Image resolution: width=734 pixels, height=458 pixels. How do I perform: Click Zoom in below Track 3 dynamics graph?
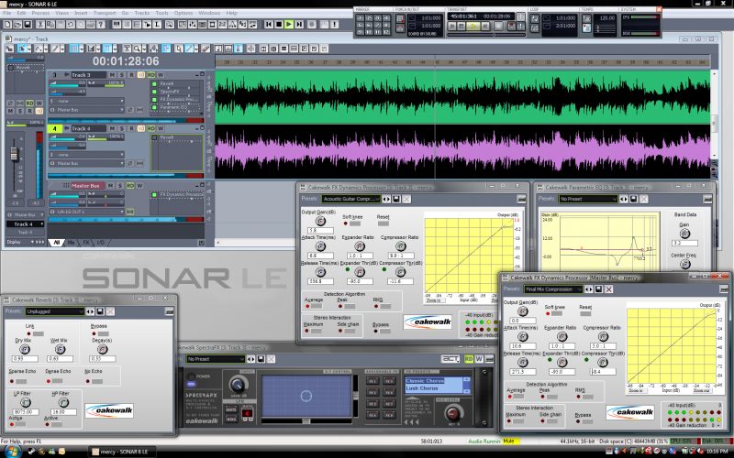coord(434,300)
